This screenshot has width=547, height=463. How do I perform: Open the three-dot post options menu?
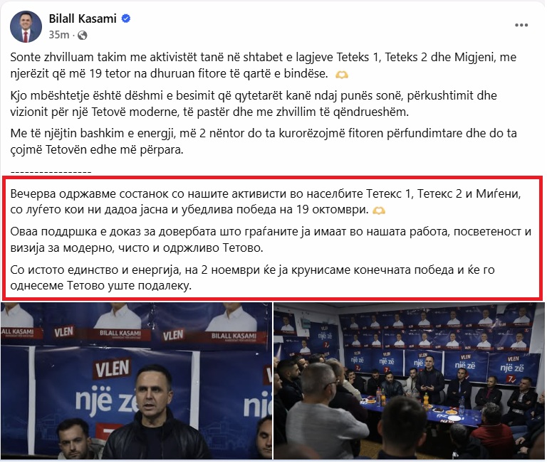point(521,25)
